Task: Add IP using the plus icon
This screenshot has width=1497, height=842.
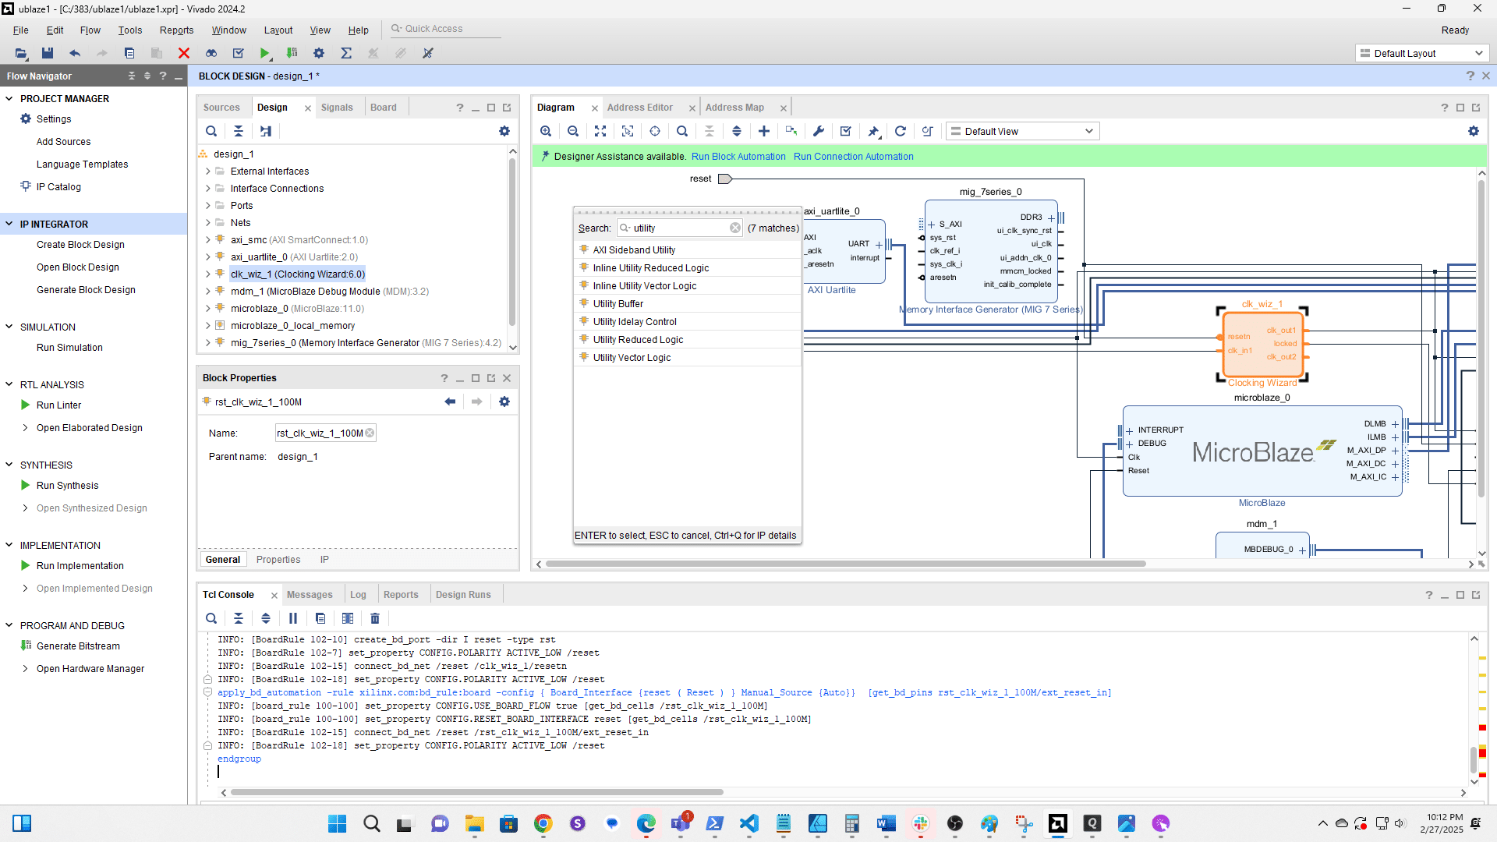Action: coord(764,131)
